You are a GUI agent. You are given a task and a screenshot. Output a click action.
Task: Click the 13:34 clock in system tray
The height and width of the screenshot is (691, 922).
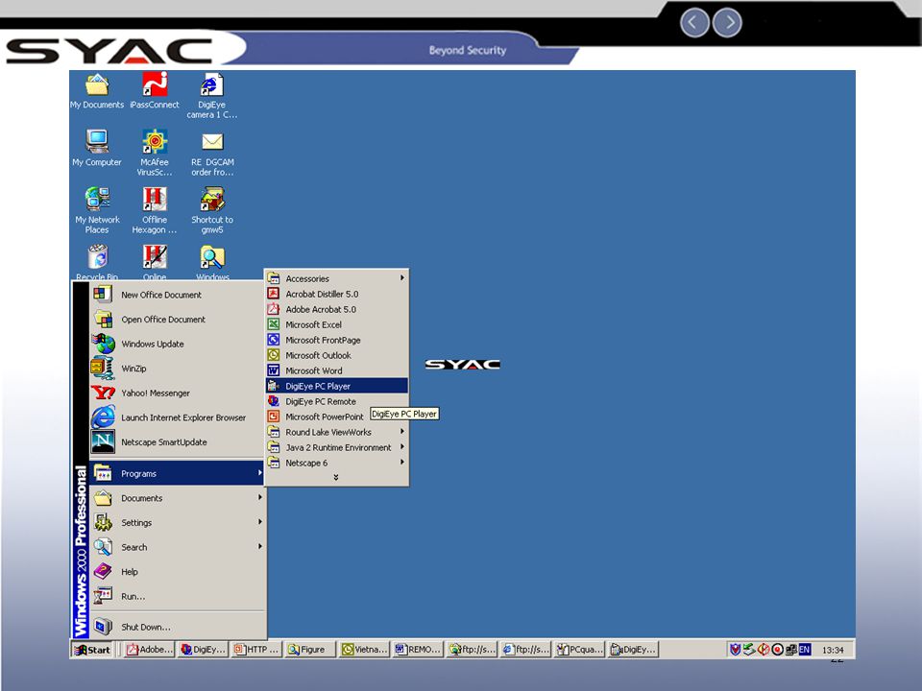coord(833,650)
